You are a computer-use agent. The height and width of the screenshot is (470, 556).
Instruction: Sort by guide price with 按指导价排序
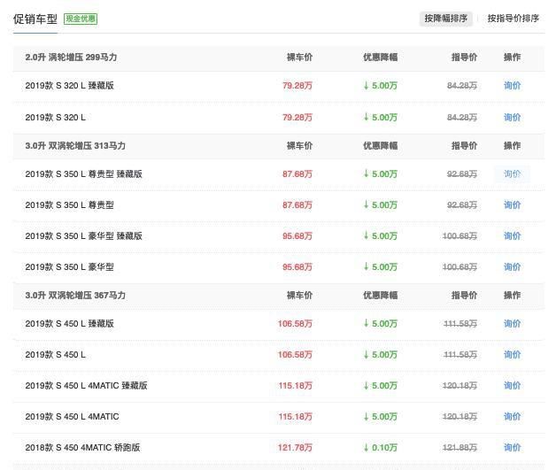[513, 19]
